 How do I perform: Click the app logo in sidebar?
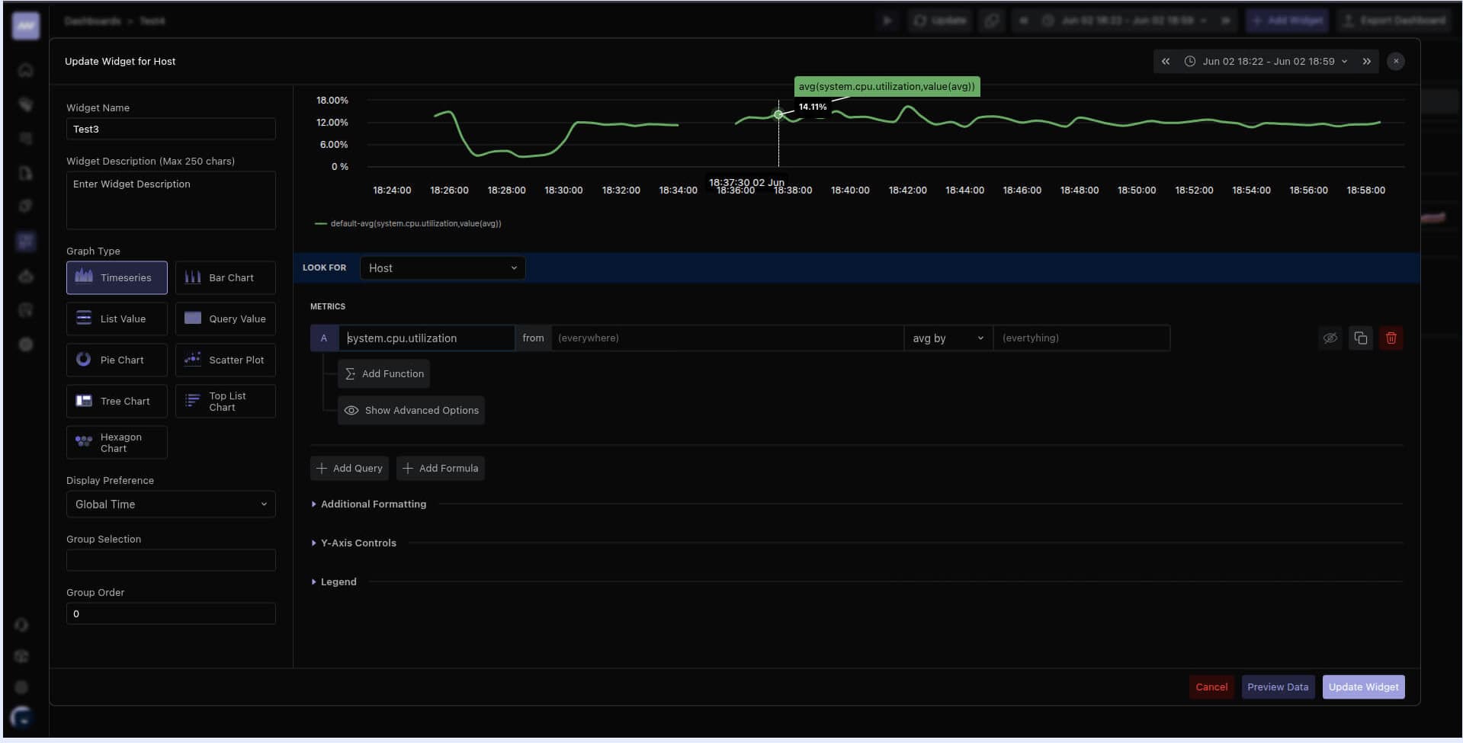[x=26, y=25]
